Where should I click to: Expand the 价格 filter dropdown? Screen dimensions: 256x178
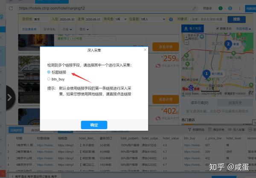pyautogui.click(x=67, y=29)
